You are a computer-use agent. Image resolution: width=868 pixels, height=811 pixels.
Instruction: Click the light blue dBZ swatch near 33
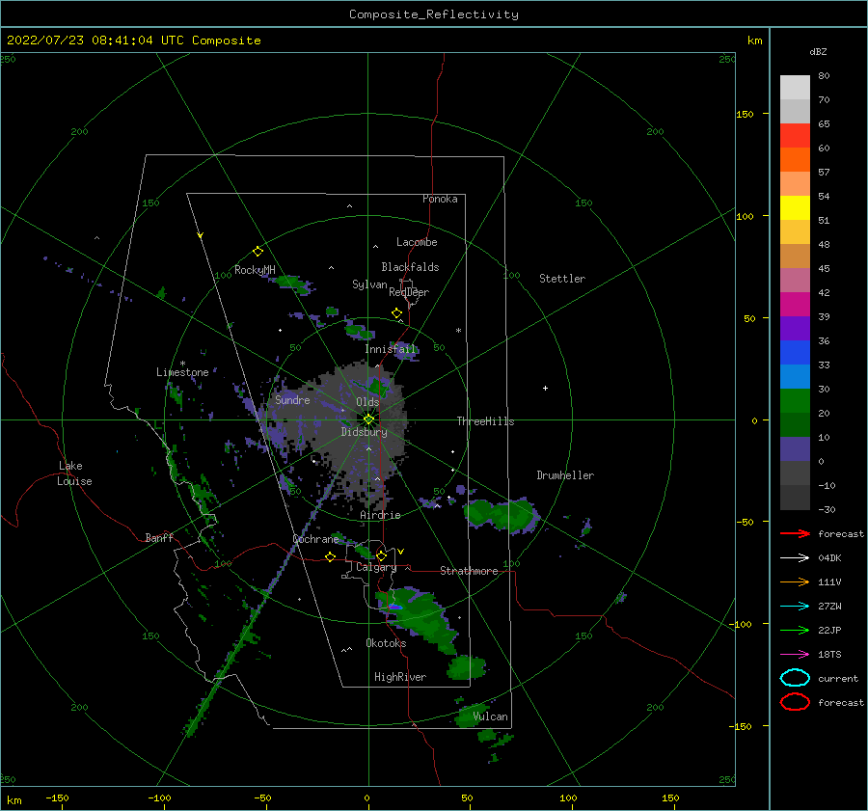coord(795,377)
